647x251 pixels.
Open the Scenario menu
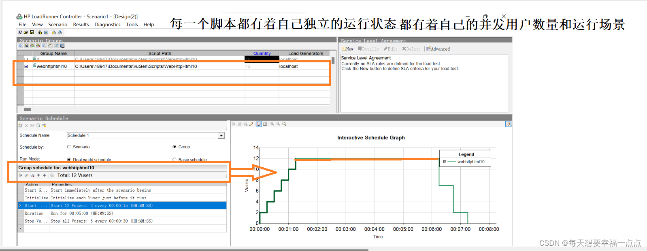(58, 25)
